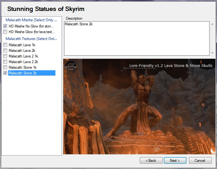Click the HD Meshe No Glow label
The width and height of the screenshot is (217, 169).
(31, 26)
